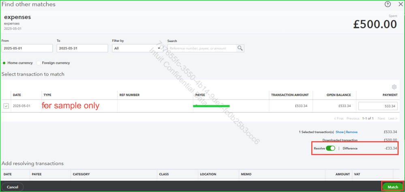Sort by PAYEE column header

pos(200,95)
